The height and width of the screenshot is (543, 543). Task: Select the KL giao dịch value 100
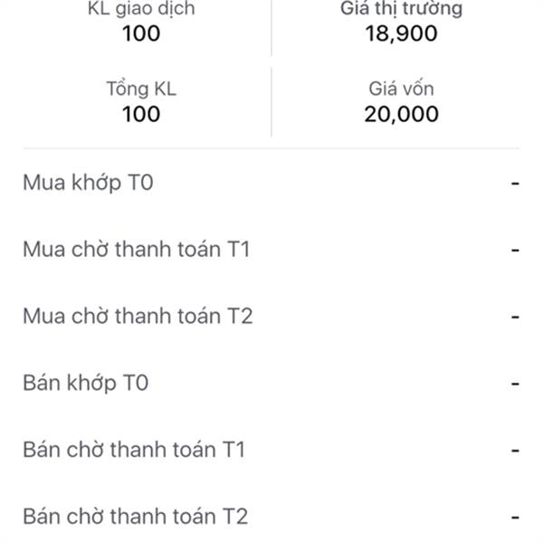coord(141,34)
